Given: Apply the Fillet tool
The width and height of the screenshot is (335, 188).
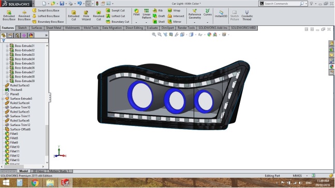Looking at the screenshot, I should pyautogui.click(x=136, y=12).
